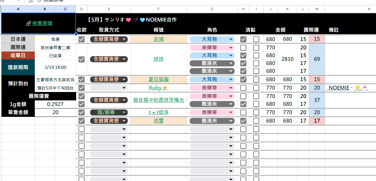Open the empty 取貨方式 dropdown for Ruby
This screenshot has height=181, width=376.
tap(109, 88)
